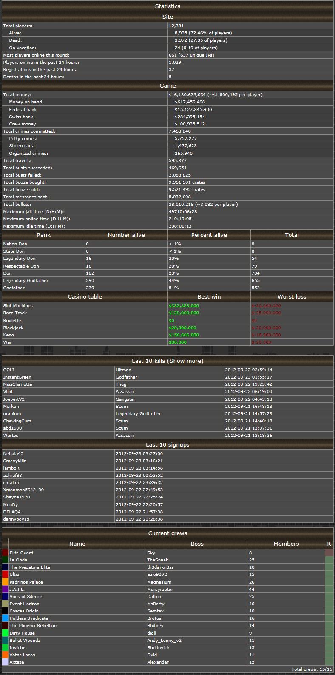View The Predators Elite crew
This screenshot has height=675, width=335.
point(30,567)
